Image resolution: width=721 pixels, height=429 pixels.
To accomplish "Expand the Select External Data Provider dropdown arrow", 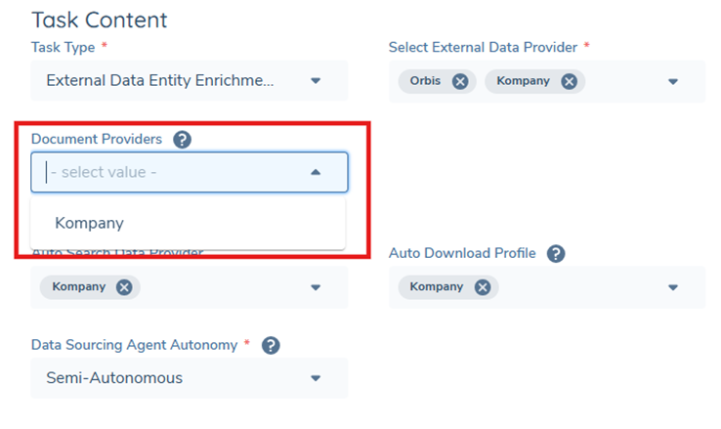I will [673, 82].
